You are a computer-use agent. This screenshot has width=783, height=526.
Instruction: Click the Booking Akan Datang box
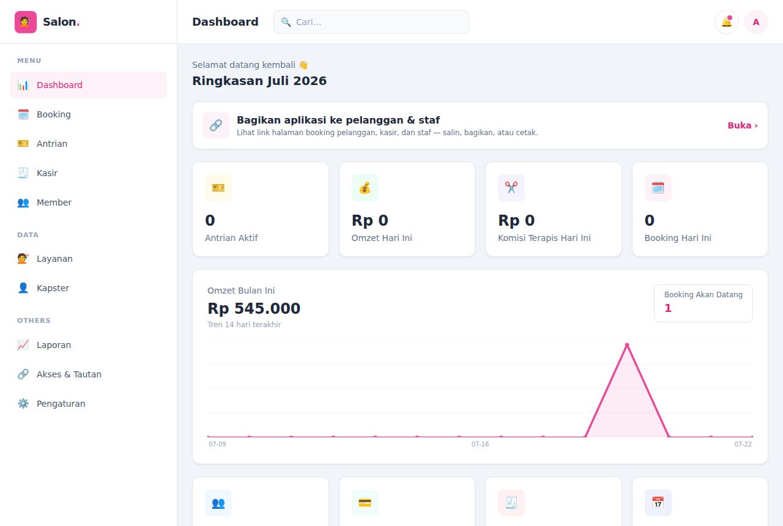click(x=703, y=303)
